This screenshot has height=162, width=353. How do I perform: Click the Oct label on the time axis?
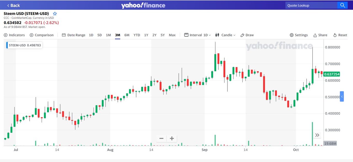(x=296, y=150)
